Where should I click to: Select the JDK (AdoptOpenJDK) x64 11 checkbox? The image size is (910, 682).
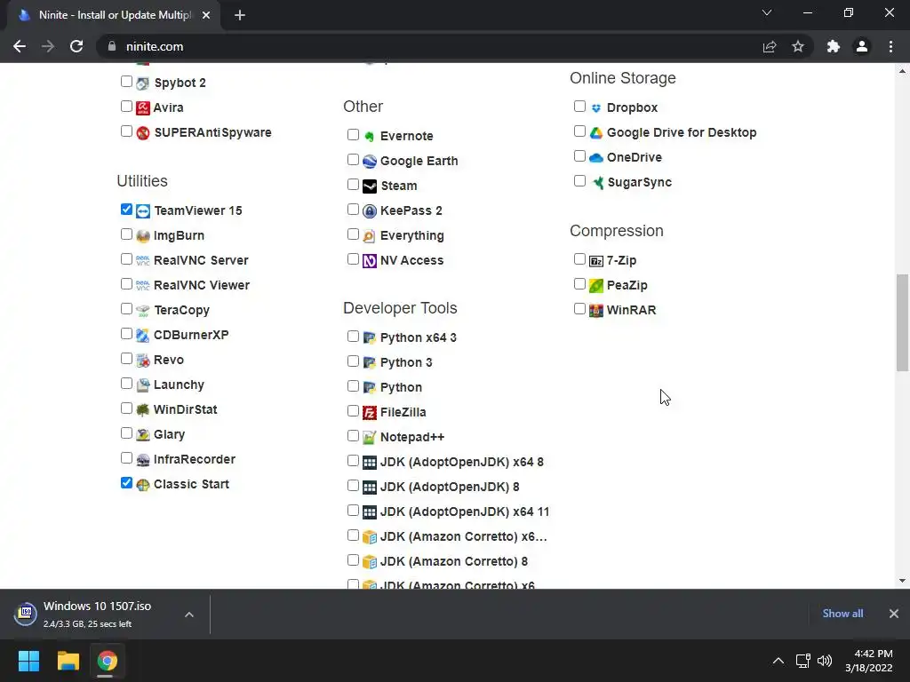click(353, 511)
